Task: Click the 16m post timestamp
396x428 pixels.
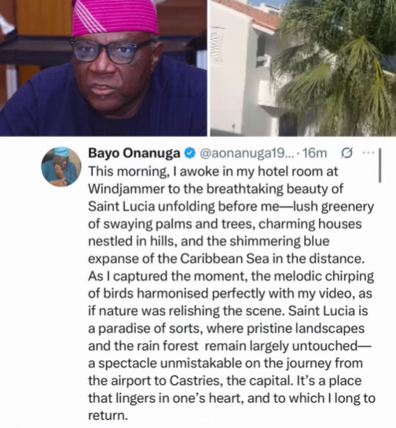Action: [314, 153]
